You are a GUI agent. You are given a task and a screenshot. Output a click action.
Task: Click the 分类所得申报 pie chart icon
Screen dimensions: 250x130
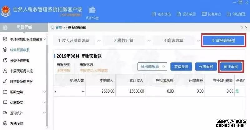point(5,60)
